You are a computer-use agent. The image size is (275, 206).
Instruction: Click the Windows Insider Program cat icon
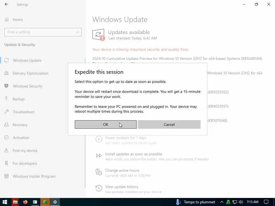6,176
